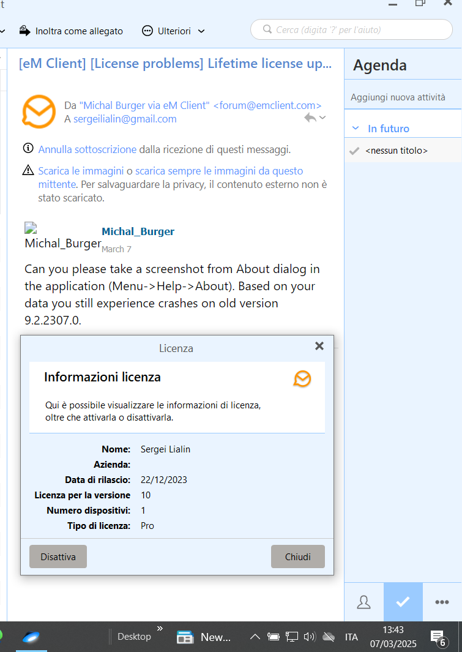This screenshot has width=462, height=652.
Task: Click ITA language indicator
Action: click(351, 637)
